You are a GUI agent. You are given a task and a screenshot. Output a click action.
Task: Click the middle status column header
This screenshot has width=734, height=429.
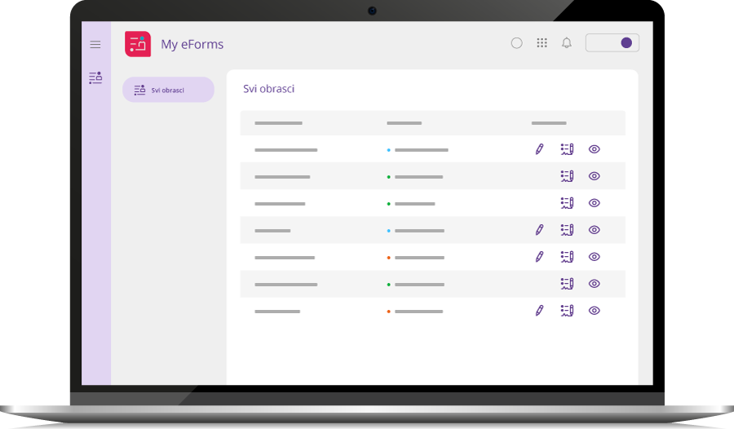(404, 123)
